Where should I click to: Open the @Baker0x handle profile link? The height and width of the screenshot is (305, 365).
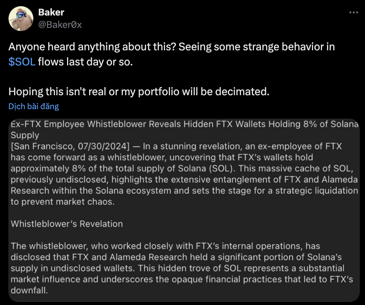(x=60, y=25)
